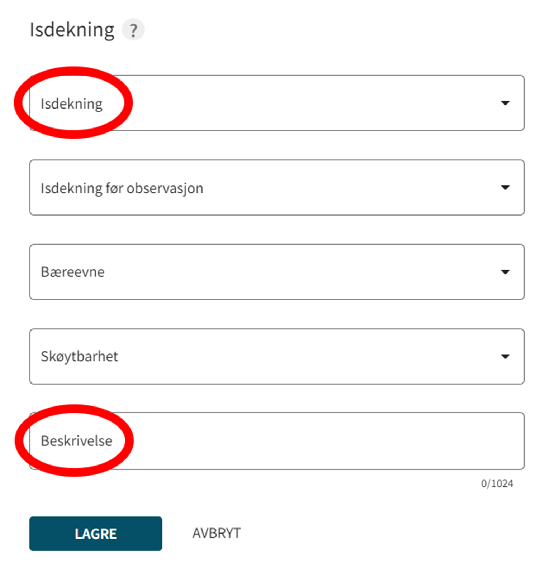Click the Beskrivelse placeholder label
Viewport: 555px width, 569px height.
(x=76, y=441)
